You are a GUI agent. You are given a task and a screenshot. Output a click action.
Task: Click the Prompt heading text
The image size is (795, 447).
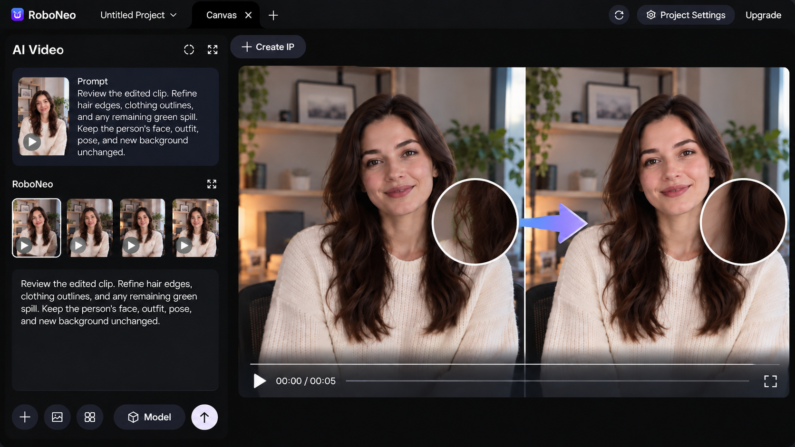point(93,81)
